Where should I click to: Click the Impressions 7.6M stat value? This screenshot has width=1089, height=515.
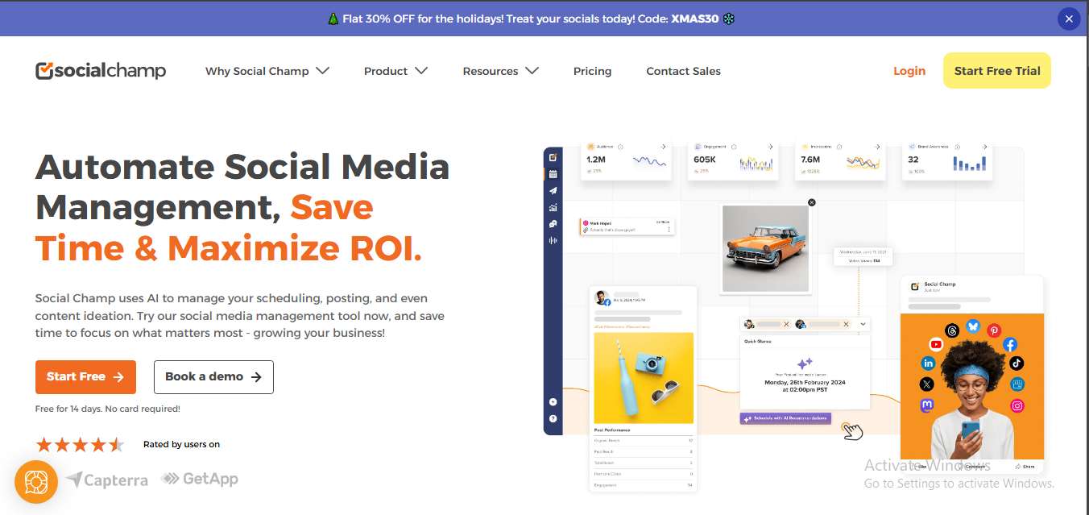click(812, 160)
